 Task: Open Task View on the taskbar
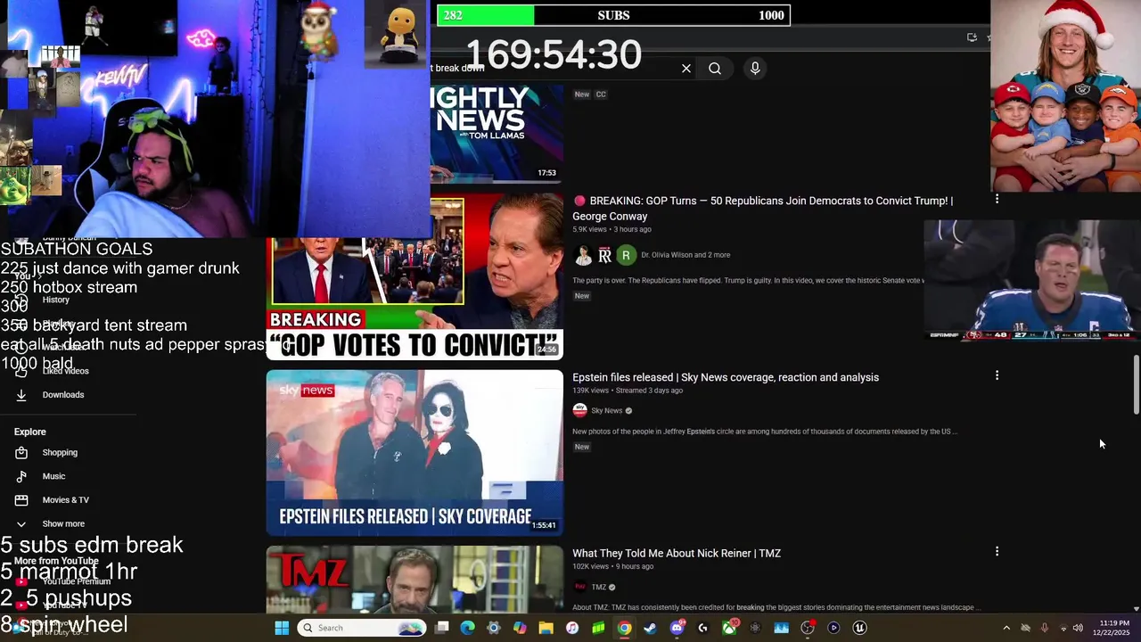(x=441, y=628)
